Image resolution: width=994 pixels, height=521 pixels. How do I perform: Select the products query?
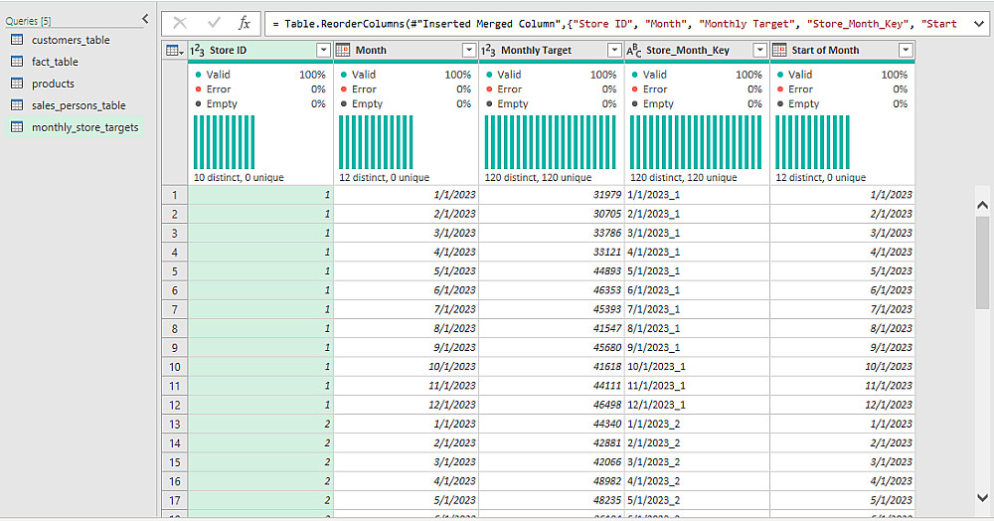[x=53, y=84]
